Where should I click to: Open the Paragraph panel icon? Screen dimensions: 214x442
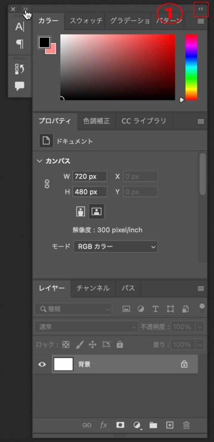coord(20,44)
